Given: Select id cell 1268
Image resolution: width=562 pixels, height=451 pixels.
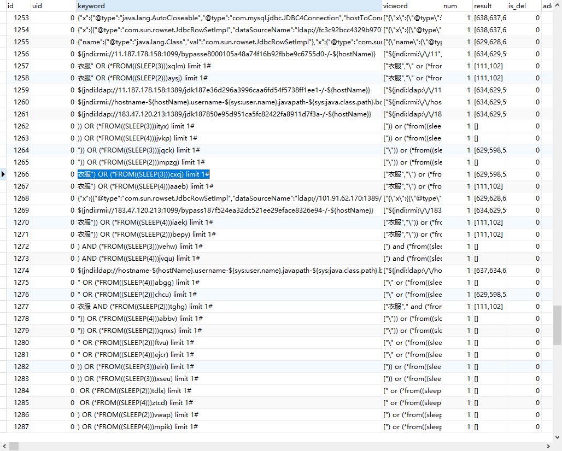Looking at the screenshot, I should coord(18,198).
